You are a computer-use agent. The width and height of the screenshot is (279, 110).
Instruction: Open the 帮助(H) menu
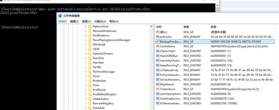(114, 21)
